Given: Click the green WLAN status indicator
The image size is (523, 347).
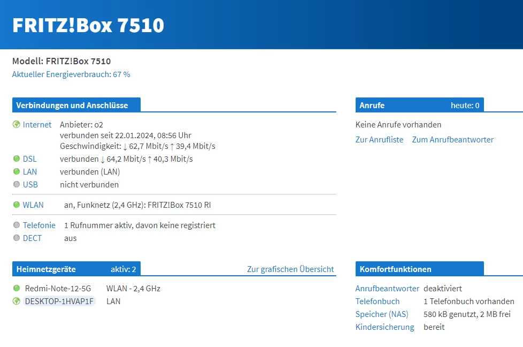Looking at the screenshot, I should click(x=17, y=205).
